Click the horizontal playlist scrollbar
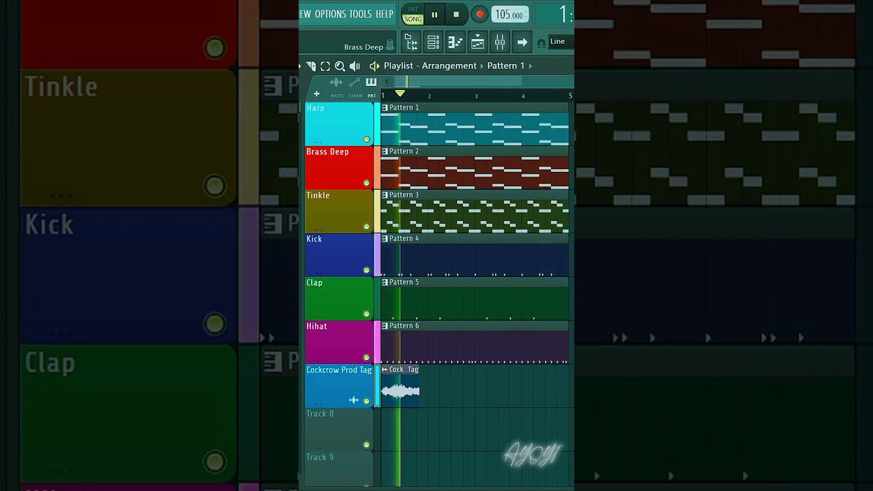873x491 pixels. pos(458,82)
